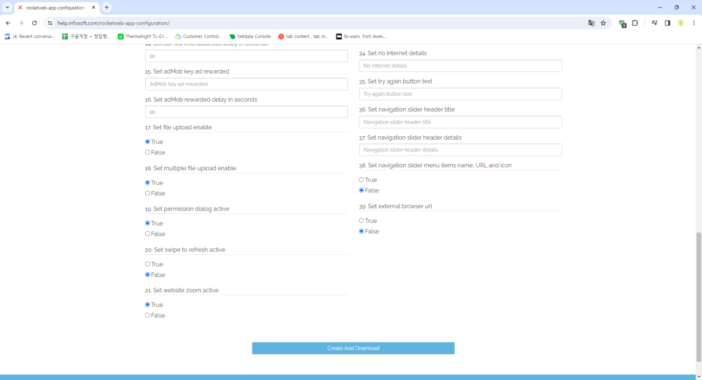Open the browser side panel icon
This screenshot has width=702, height=380.
pyautogui.click(x=667, y=23)
